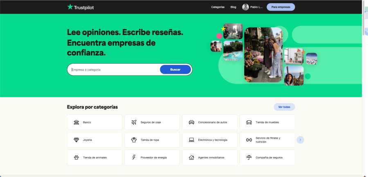The height and width of the screenshot is (177, 368).
Task: Open Blog in the top navigation
Action: (233, 7)
